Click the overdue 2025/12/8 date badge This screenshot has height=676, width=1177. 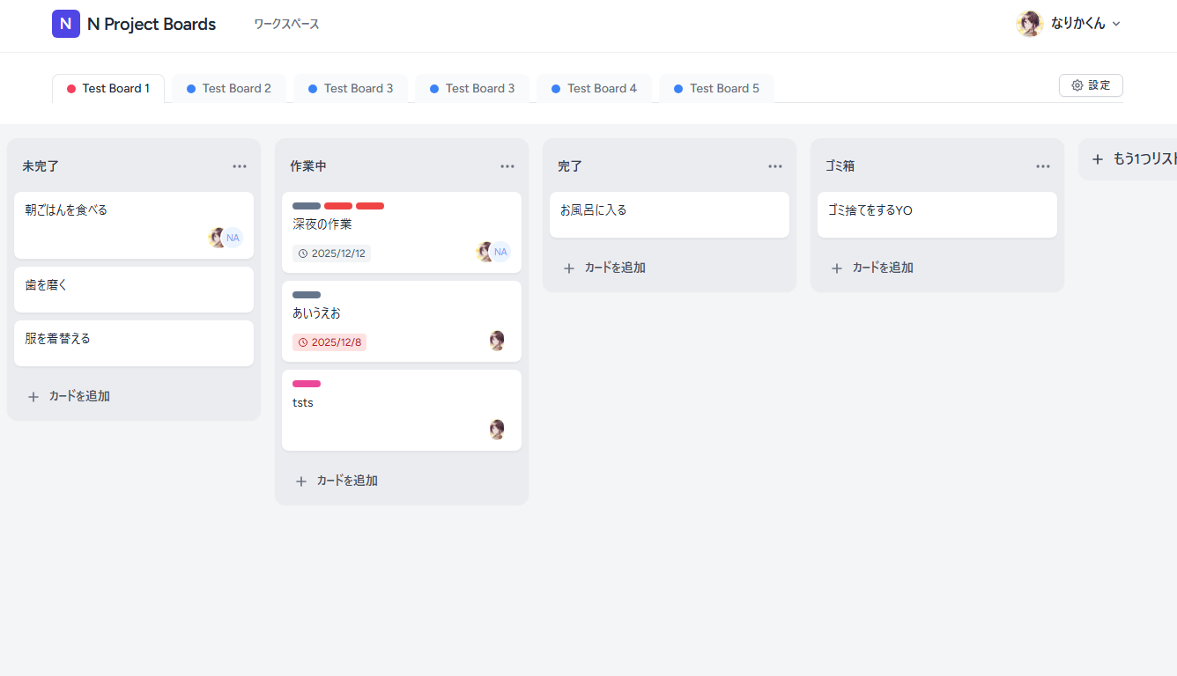(x=329, y=342)
